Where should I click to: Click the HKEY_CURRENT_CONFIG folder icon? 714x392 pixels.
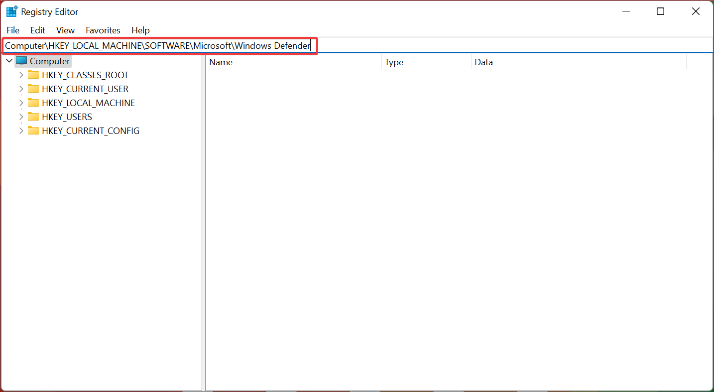pyautogui.click(x=33, y=131)
